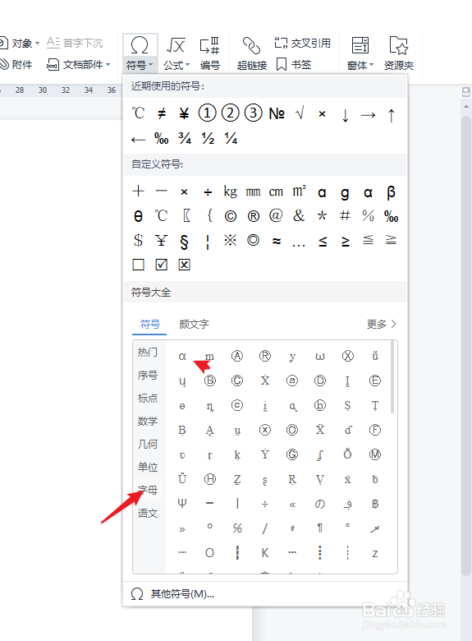Insert the ω omega symbol in letters grid
This screenshot has width=472, height=641.
[x=319, y=357]
